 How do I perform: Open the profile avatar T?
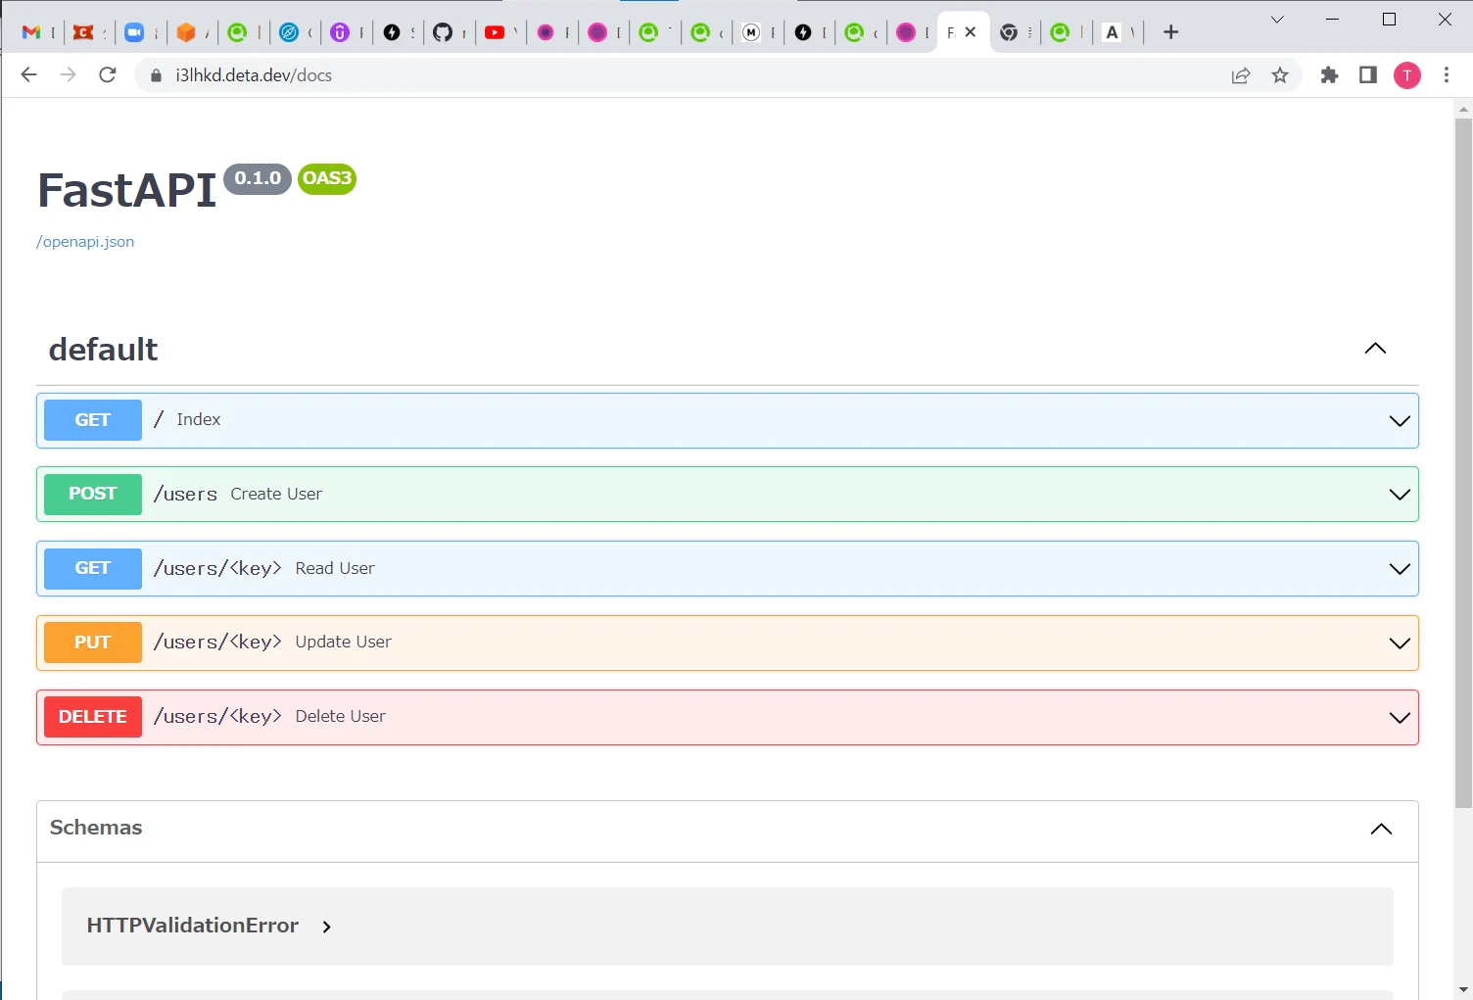1407,75
